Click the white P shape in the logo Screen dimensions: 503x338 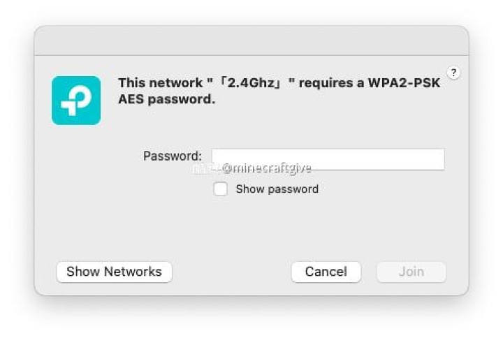(76, 100)
